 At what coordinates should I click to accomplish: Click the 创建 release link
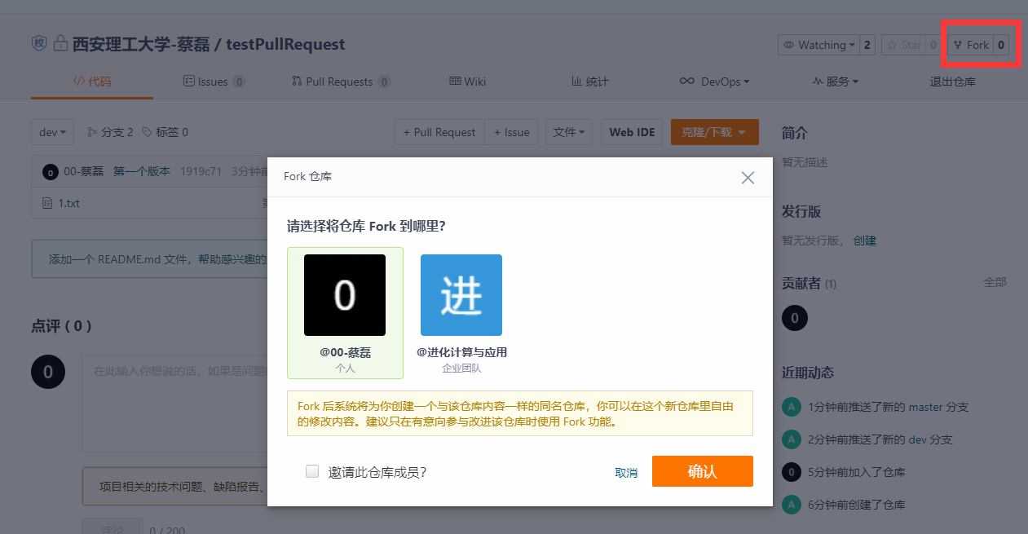click(x=865, y=241)
